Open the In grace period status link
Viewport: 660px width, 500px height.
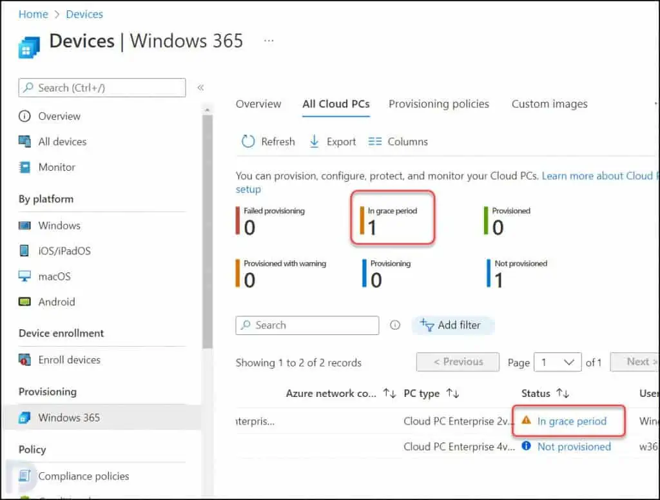(572, 421)
